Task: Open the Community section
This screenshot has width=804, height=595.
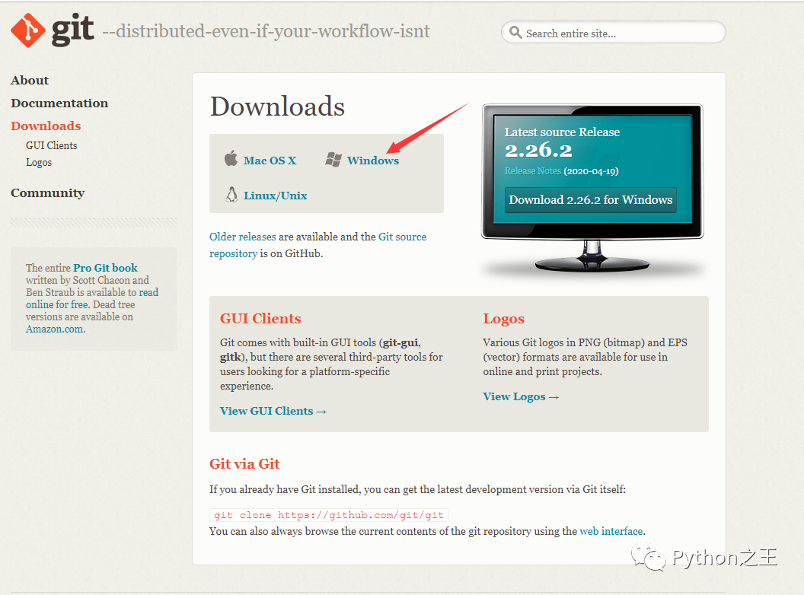Action: 48,193
